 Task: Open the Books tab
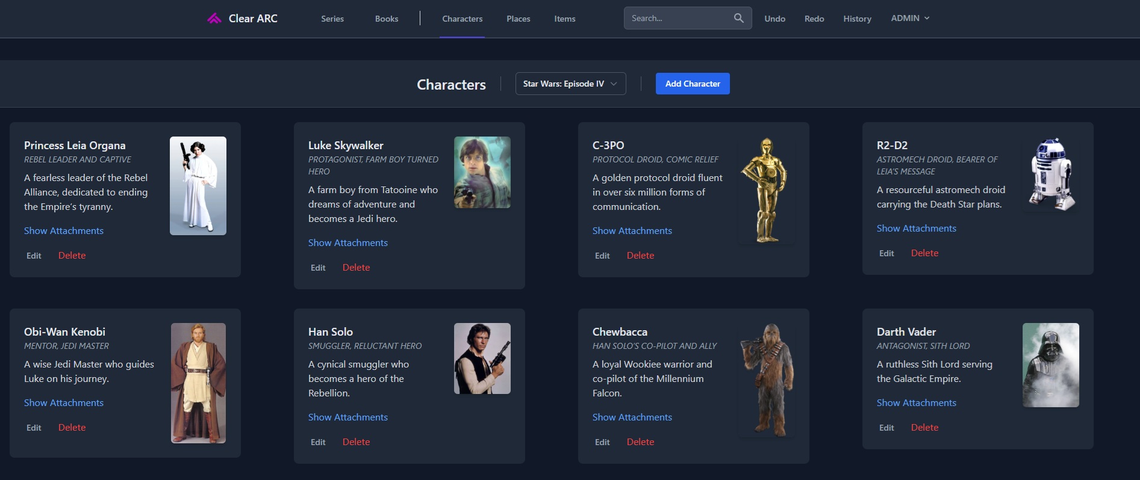pos(387,19)
